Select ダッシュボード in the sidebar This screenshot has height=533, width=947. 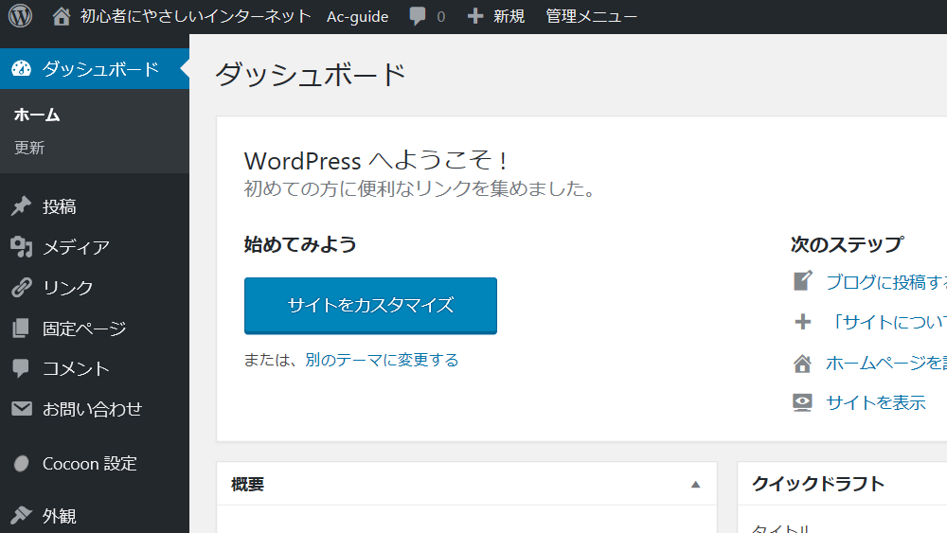coord(94,69)
